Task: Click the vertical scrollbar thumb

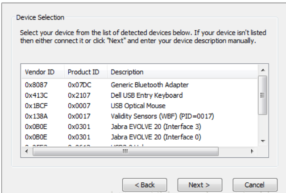Action: [x=263, y=94]
